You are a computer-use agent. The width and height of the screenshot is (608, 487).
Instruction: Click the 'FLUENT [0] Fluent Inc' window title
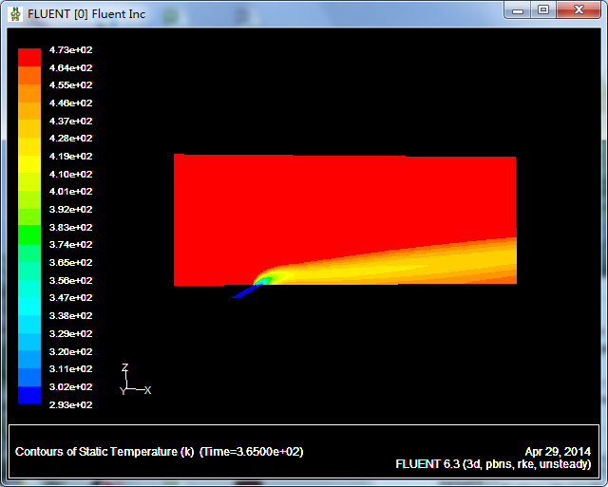click(x=86, y=14)
